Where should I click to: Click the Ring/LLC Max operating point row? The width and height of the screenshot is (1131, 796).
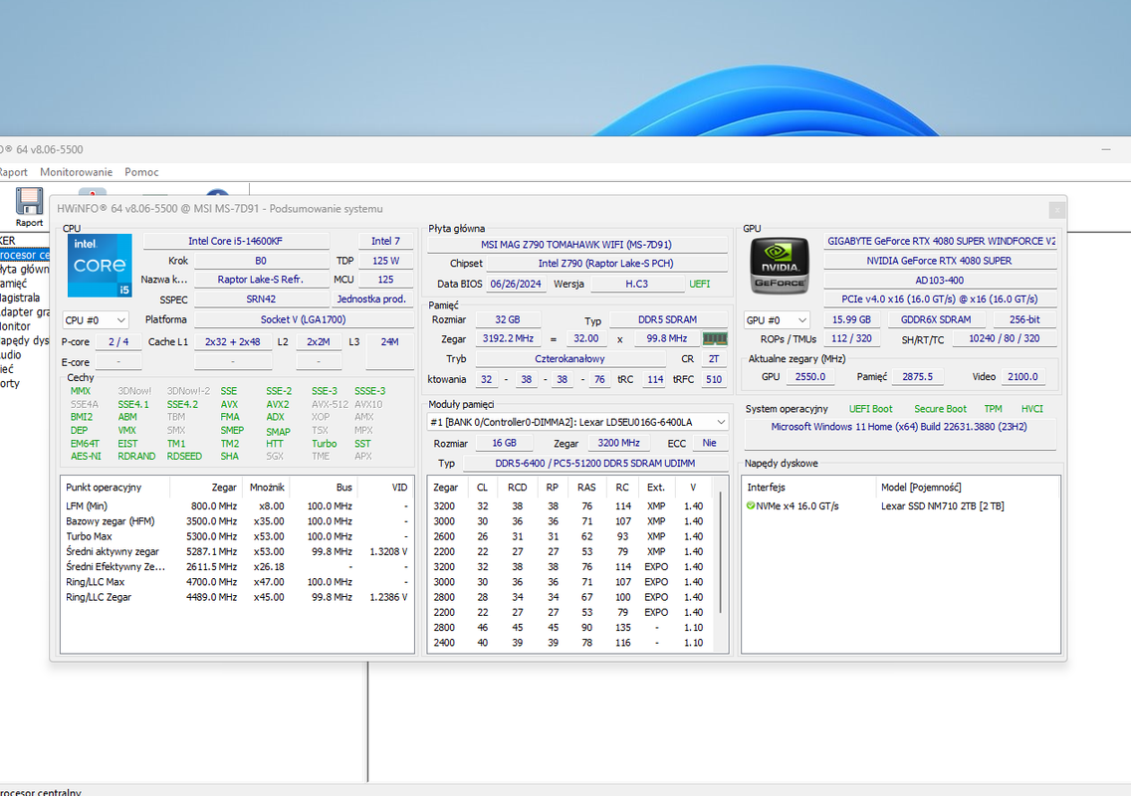click(237, 582)
